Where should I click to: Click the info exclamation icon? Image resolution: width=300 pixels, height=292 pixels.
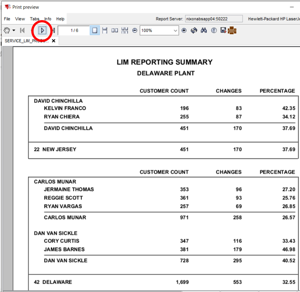(213, 30)
